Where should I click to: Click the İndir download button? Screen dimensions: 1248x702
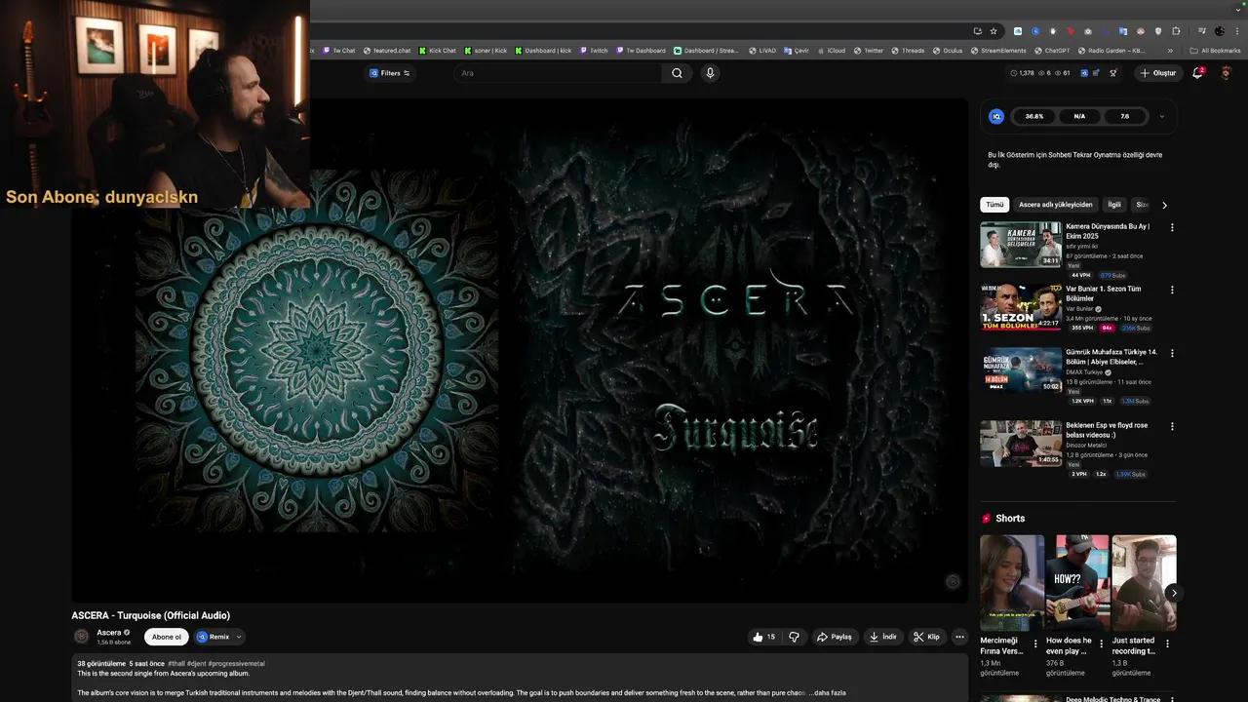coord(883,637)
